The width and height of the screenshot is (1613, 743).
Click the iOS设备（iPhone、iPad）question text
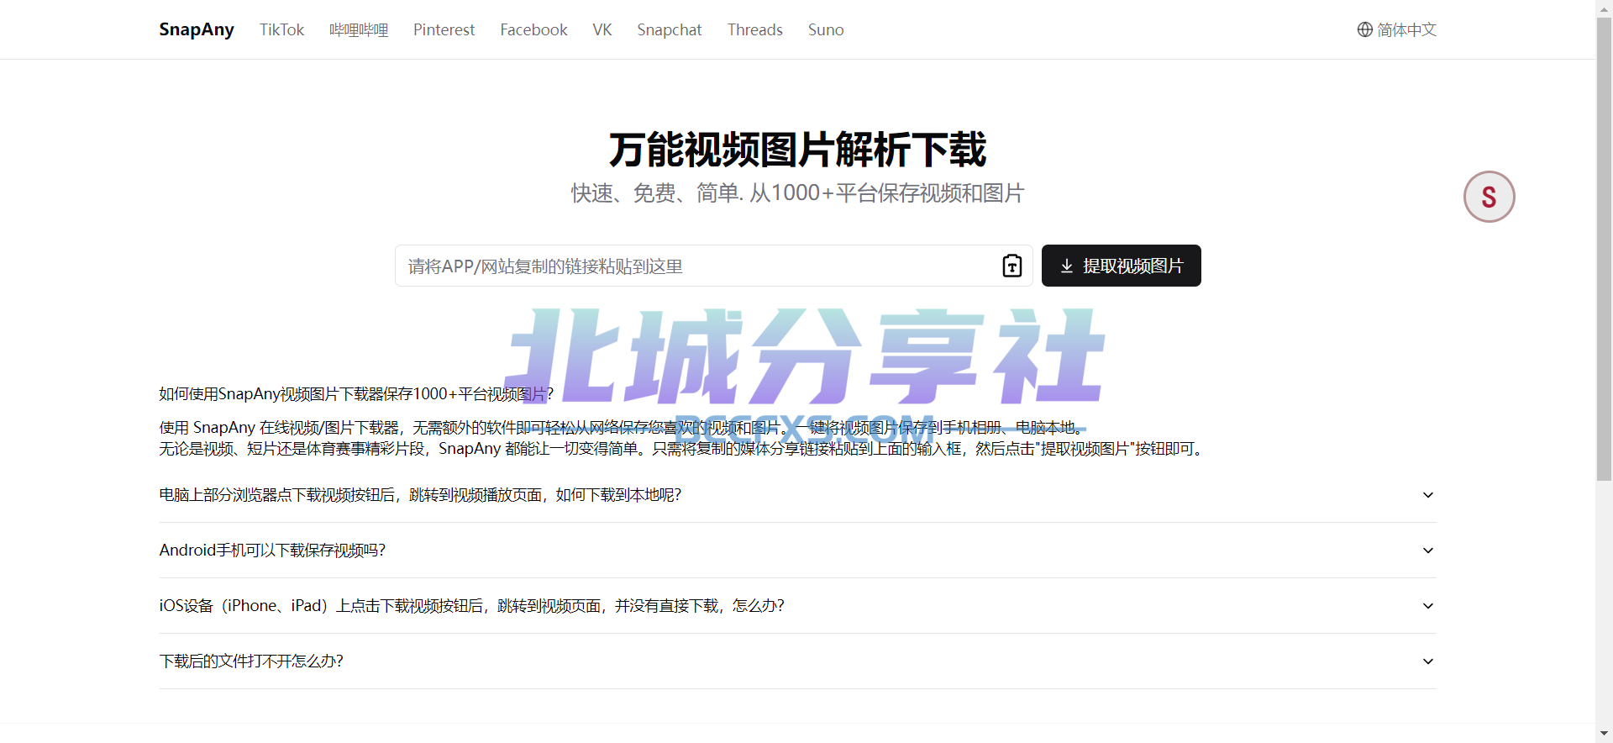point(471,606)
